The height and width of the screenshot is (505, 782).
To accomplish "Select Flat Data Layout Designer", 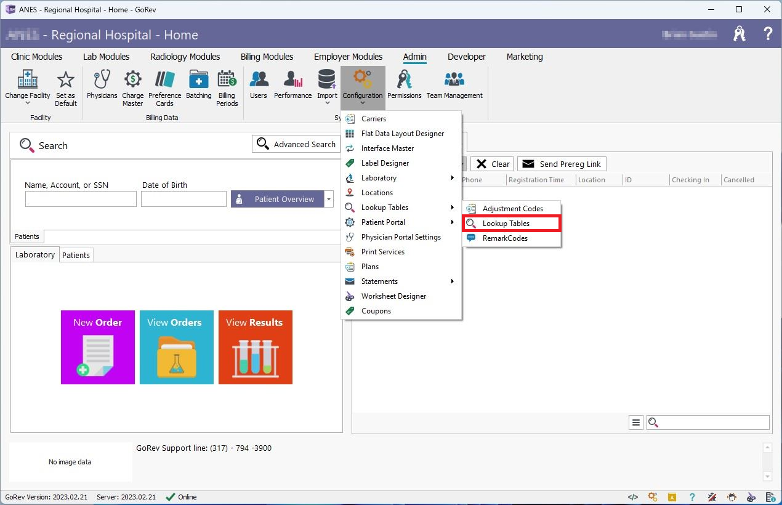I will click(401, 134).
